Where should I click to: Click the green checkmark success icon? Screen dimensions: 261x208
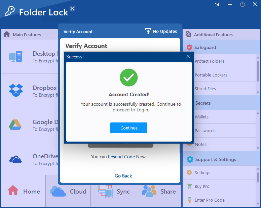pos(129,77)
